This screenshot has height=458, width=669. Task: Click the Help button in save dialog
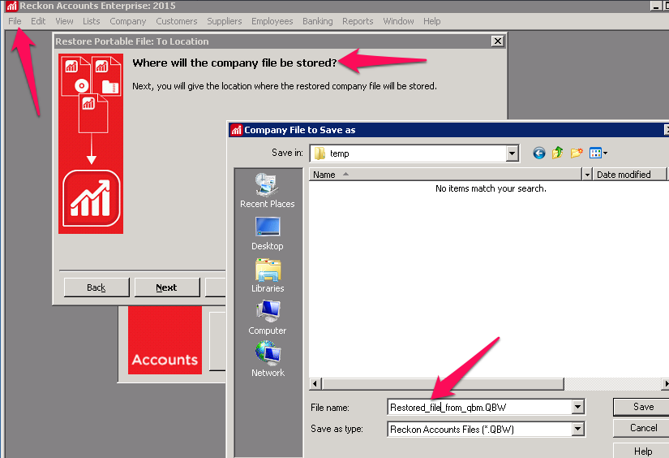point(643,451)
